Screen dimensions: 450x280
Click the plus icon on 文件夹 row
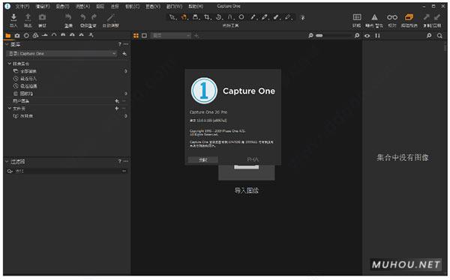click(117, 109)
